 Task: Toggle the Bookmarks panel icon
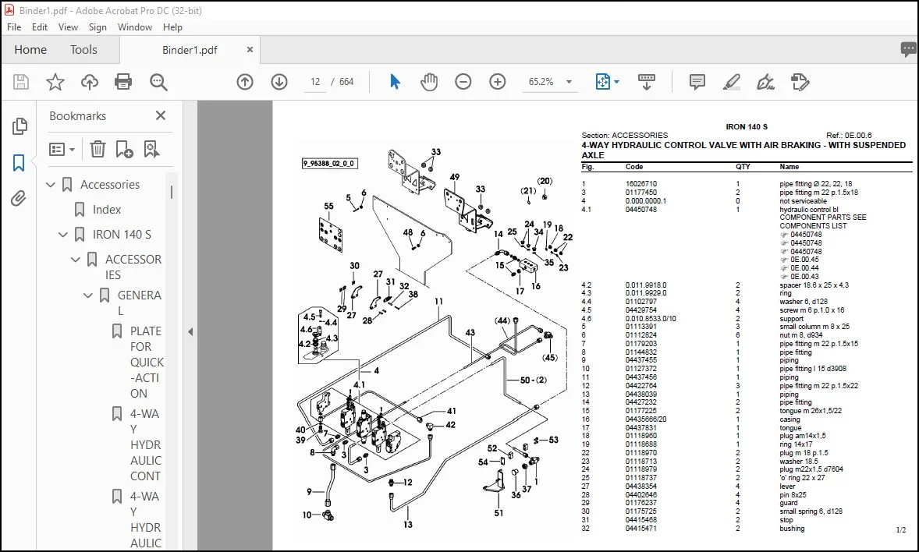click(x=19, y=163)
